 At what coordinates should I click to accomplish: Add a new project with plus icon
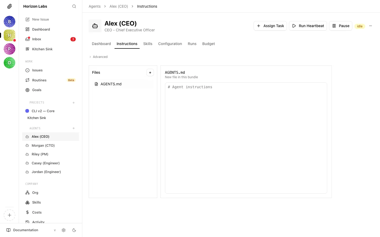tap(74, 103)
